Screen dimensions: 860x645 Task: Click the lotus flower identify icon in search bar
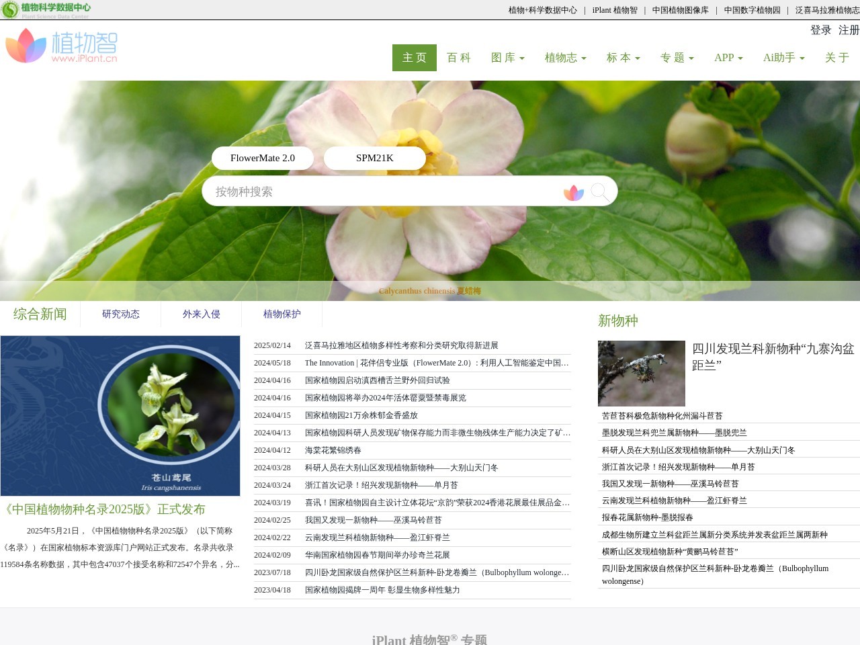(573, 192)
